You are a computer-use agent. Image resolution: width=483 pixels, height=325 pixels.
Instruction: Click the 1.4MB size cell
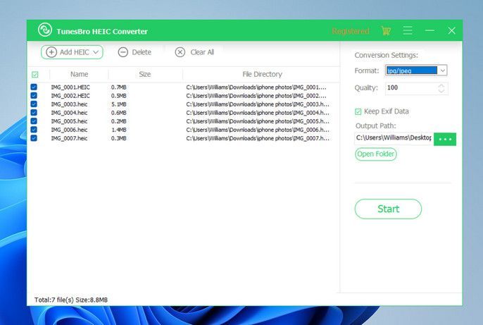[119, 130]
